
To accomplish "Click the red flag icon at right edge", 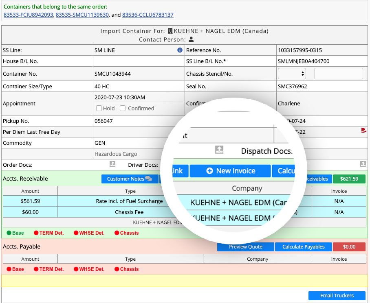I will (363, 130).
